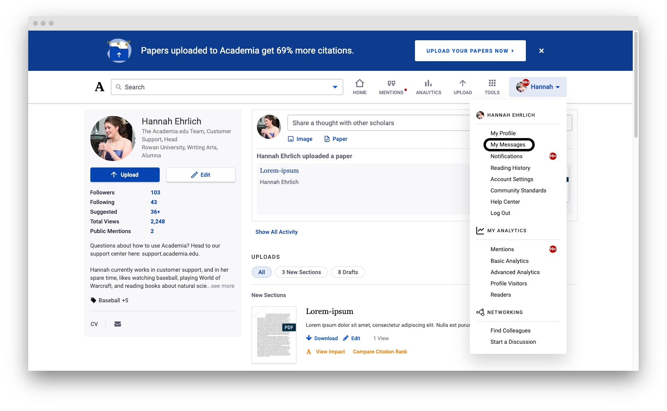This screenshot has height=411, width=667.
Task: Open Community Standards
Action: pyautogui.click(x=519, y=190)
